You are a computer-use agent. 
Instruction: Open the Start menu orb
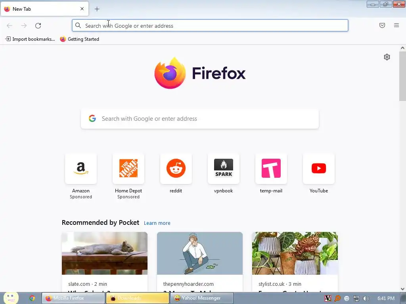click(11, 298)
